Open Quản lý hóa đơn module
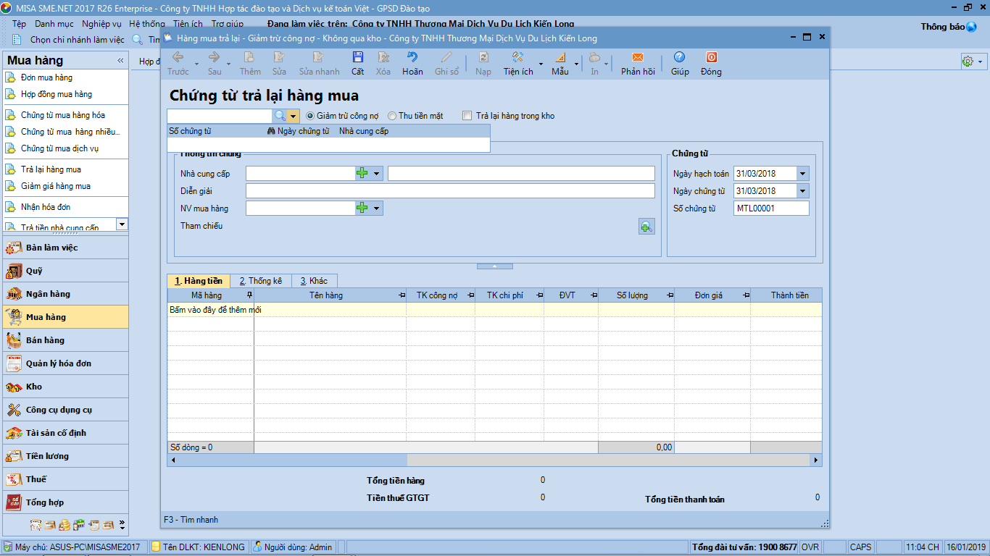Screen dimensions: 990x556 click(66, 363)
